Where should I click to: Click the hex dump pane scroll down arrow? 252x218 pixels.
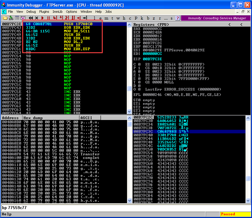pyautogui.click(x=129, y=200)
